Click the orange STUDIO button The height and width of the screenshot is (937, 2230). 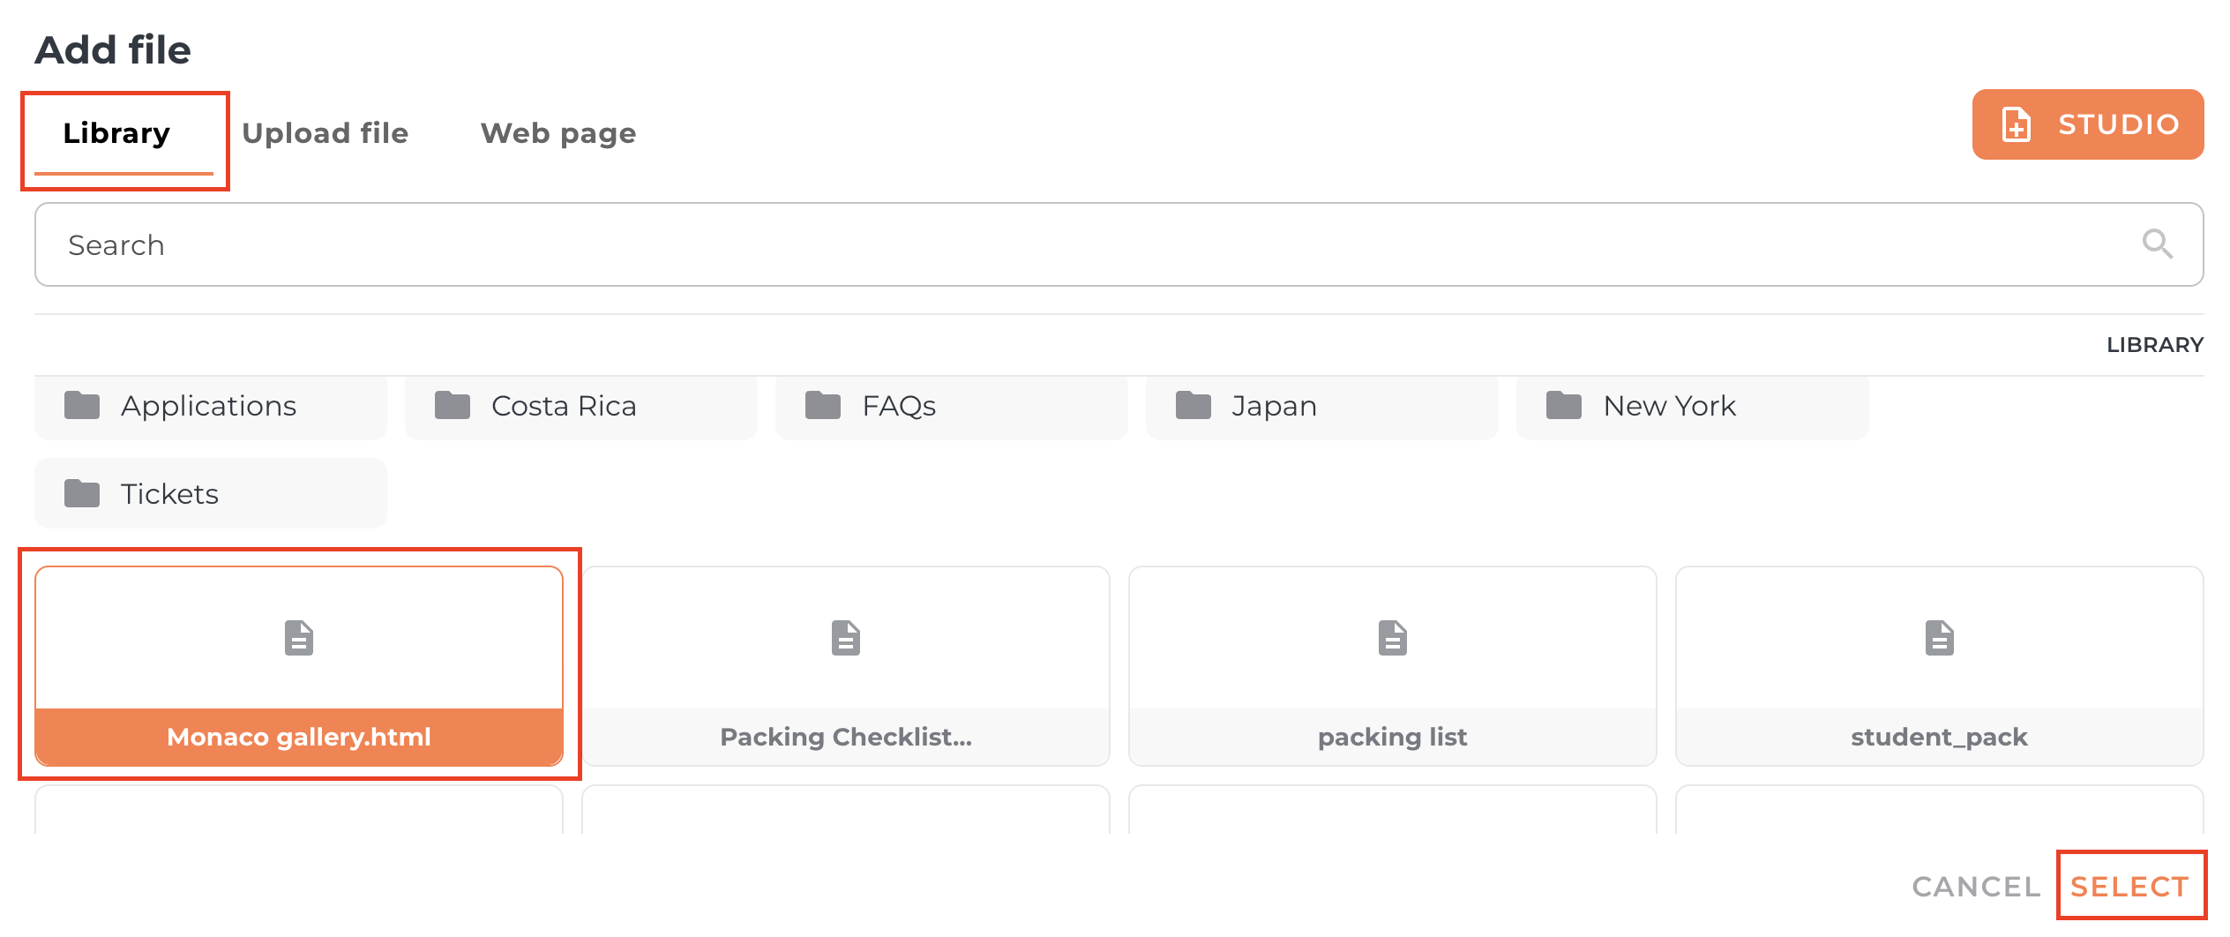2087,124
